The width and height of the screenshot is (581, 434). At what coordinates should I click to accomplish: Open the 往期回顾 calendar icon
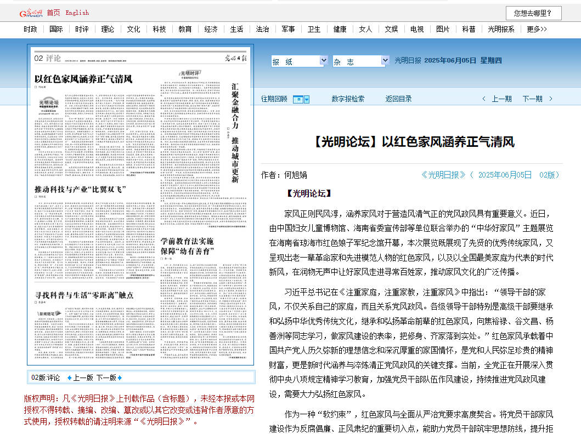coord(301,99)
